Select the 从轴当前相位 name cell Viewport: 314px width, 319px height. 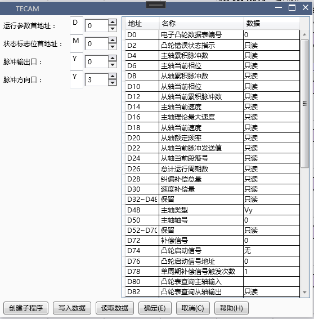pos(201,86)
